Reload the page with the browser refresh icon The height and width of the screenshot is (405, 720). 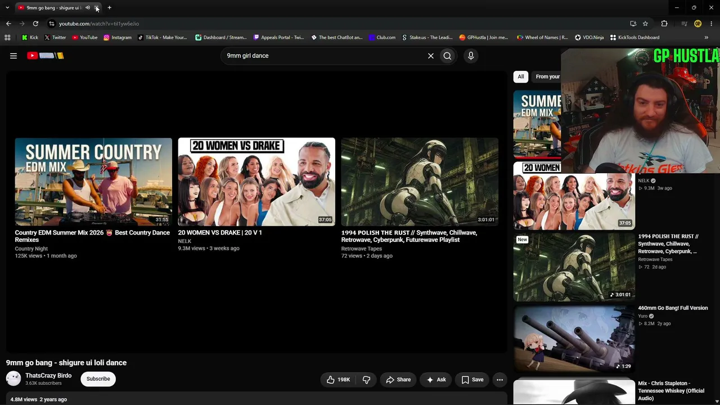point(35,24)
